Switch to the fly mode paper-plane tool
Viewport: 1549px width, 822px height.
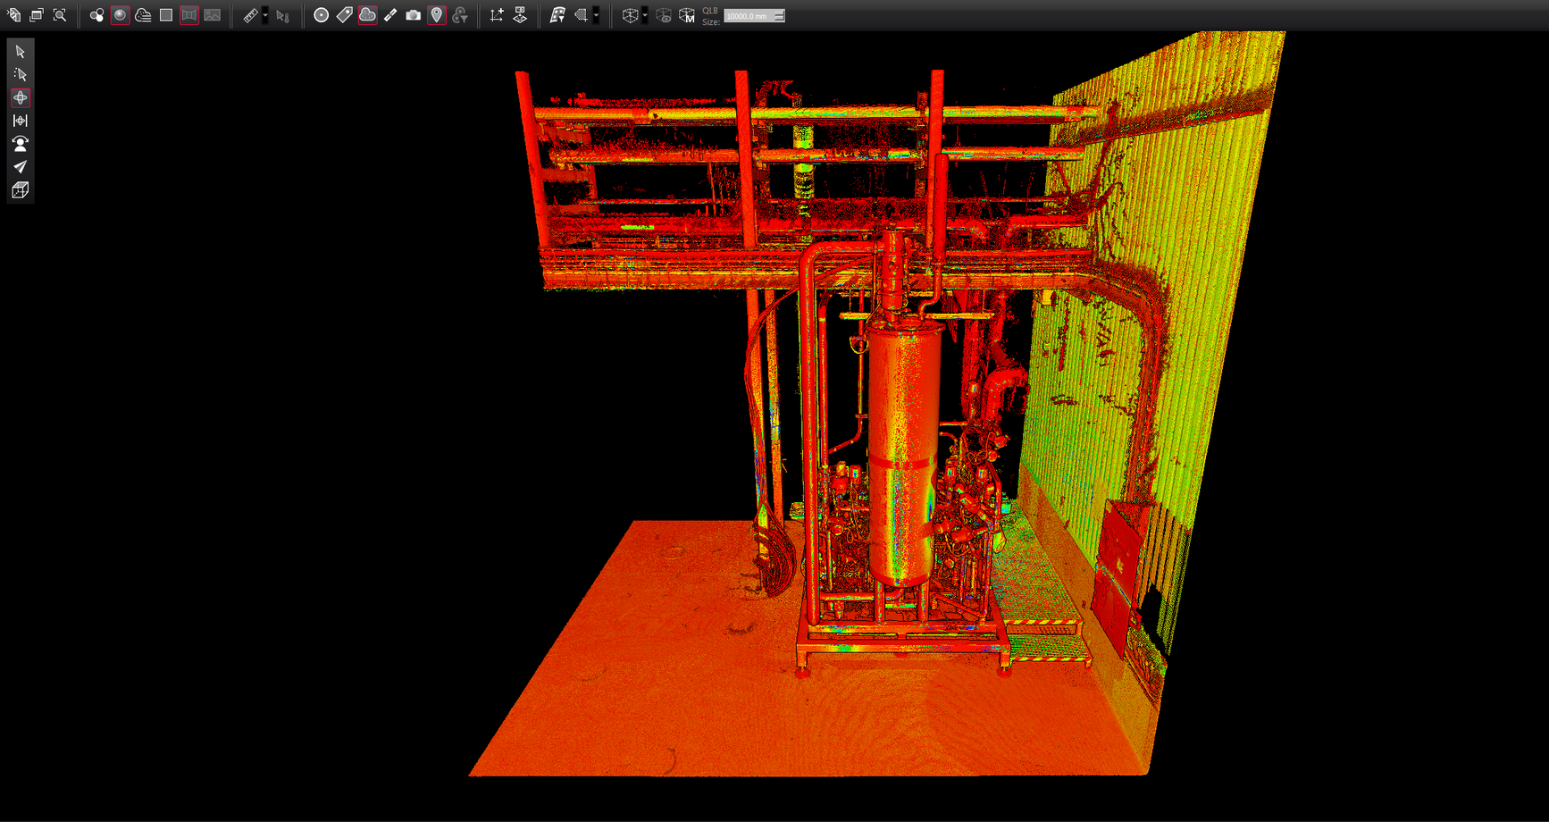tap(21, 167)
